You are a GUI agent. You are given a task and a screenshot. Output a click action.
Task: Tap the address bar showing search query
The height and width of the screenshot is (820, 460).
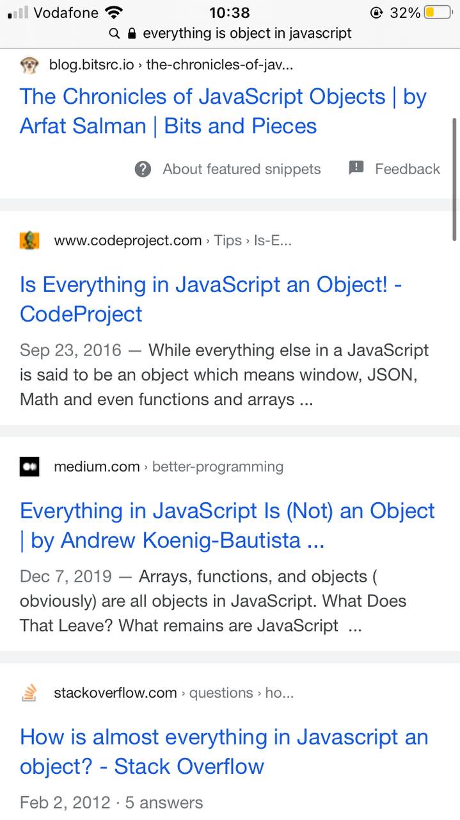pos(230,33)
